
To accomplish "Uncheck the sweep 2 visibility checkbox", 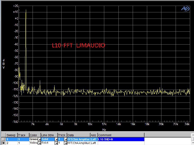I will click(x=3, y=143).
